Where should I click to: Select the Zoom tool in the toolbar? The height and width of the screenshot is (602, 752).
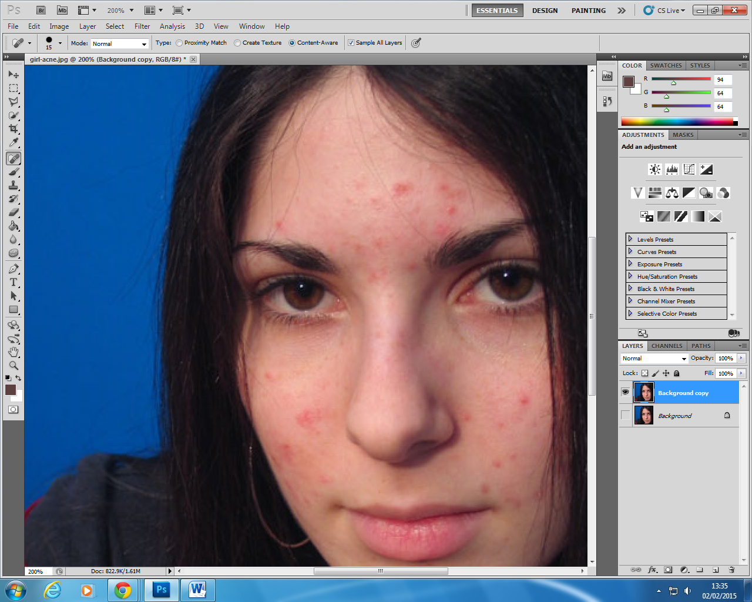(x=14, y=365)
